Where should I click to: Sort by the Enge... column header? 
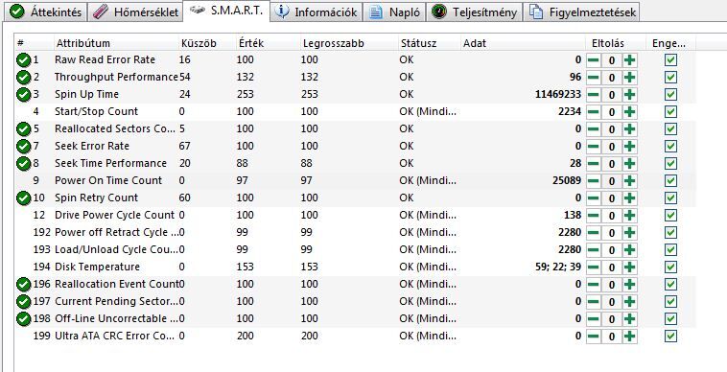(x=670, y=43)
